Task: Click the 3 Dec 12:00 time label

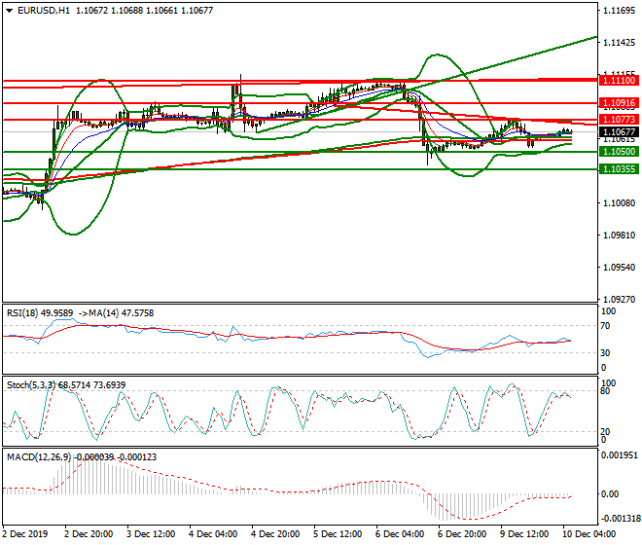Action: [x=151, y=534]
